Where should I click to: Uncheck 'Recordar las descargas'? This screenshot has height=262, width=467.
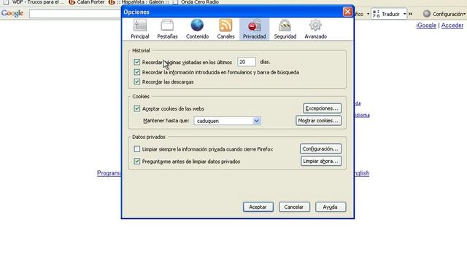click(136, 82)
